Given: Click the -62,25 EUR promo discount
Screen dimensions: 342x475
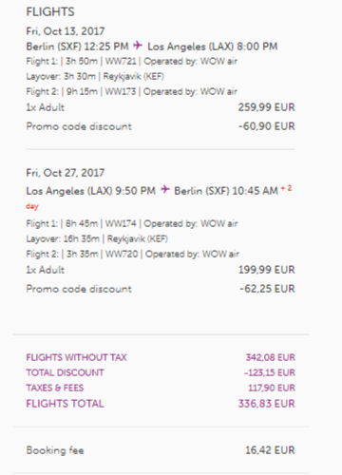Looking at the screenshot, I should click(267, 289).
